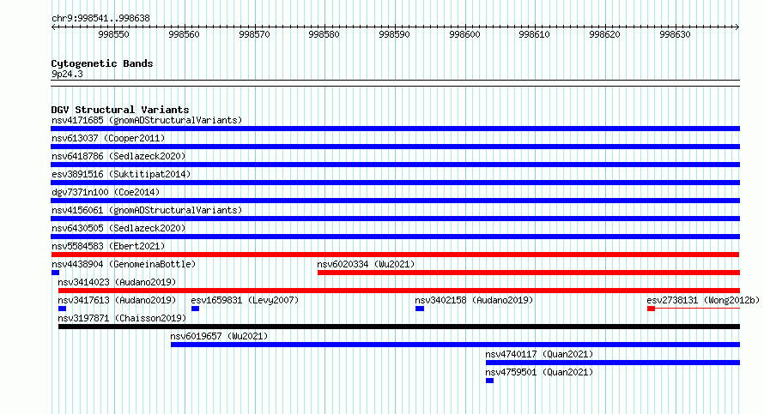Viewport: 764px width, 414px height.
Task: Click nsv6019657 (Wu2021) label
Action: (219, 336)
